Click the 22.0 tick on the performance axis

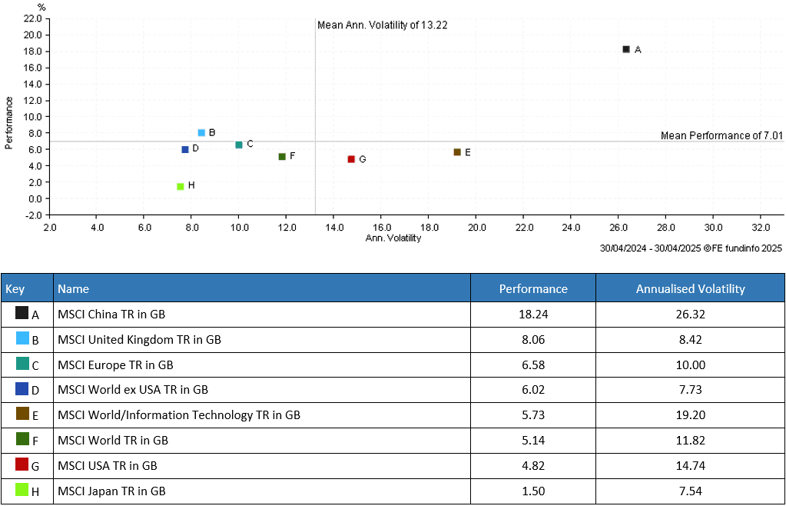pos(32,18)
